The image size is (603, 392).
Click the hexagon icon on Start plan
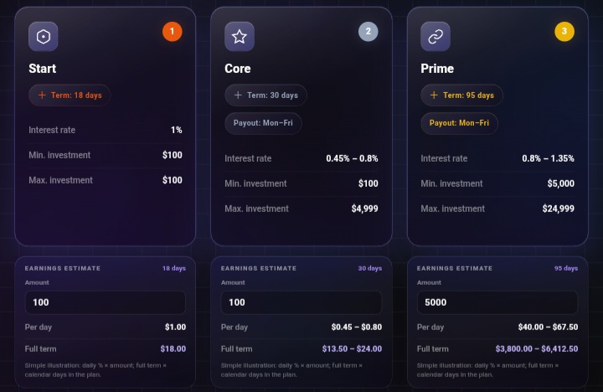[43, 37]
